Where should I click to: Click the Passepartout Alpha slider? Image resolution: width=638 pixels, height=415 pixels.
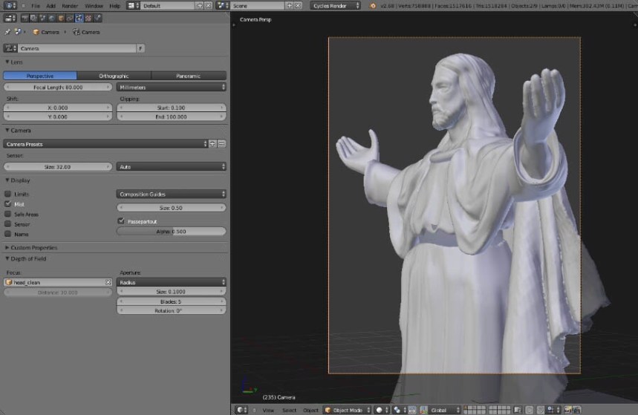point(171,232)
